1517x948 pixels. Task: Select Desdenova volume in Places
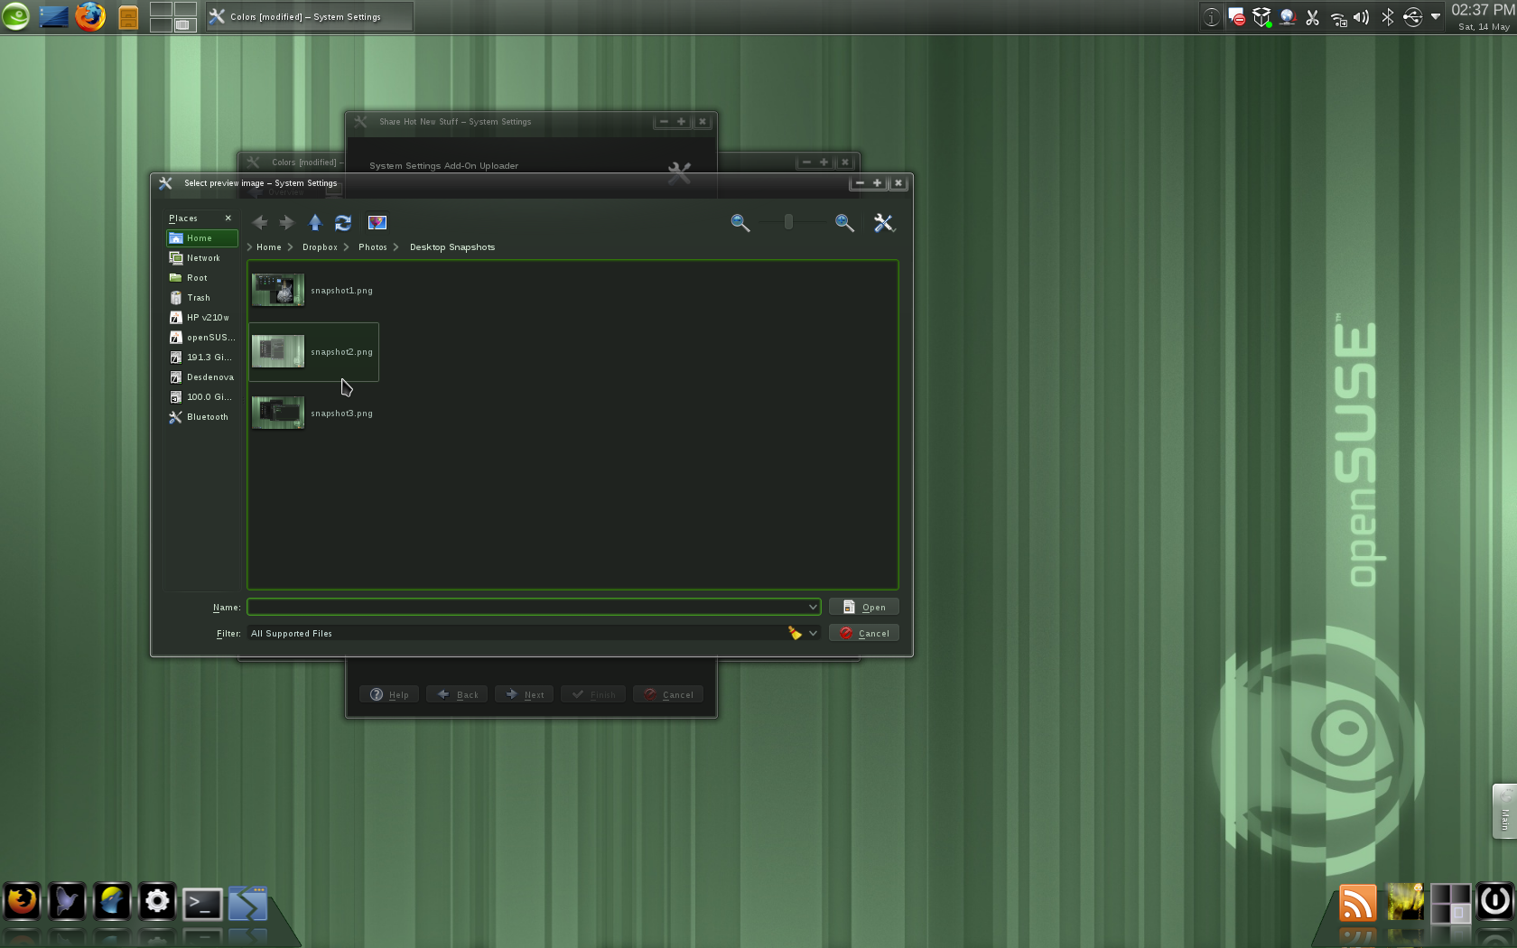202,377
